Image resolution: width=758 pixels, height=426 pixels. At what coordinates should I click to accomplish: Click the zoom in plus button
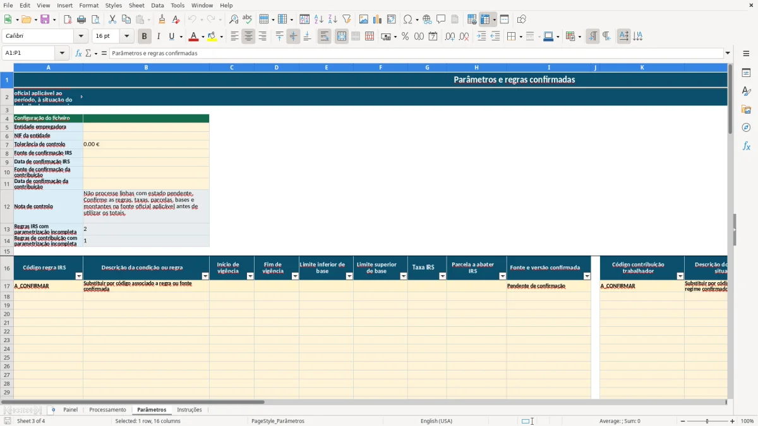click(x=733, y=421)
